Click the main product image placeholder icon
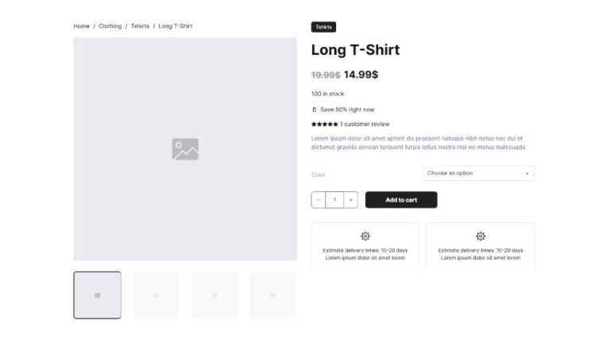Image resolution: width=610 pixels, height=343 pixels. (x=185, y=149)
